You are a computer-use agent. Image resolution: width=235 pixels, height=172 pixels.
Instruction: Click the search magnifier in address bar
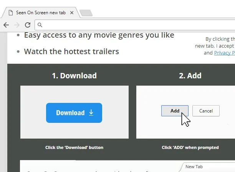point(40,25)
